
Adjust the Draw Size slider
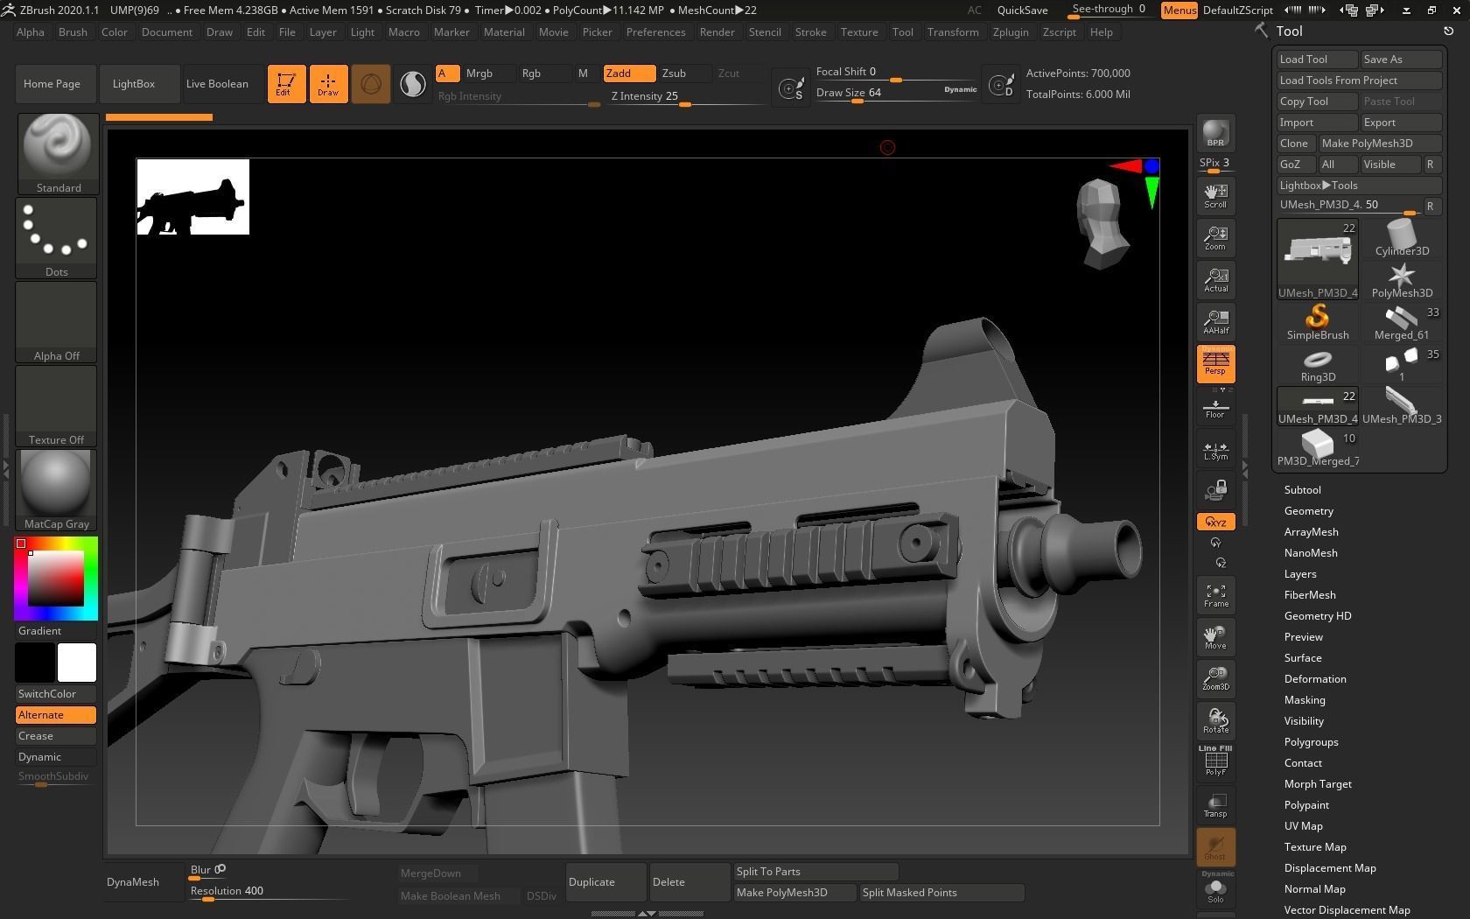click(896, 93)
